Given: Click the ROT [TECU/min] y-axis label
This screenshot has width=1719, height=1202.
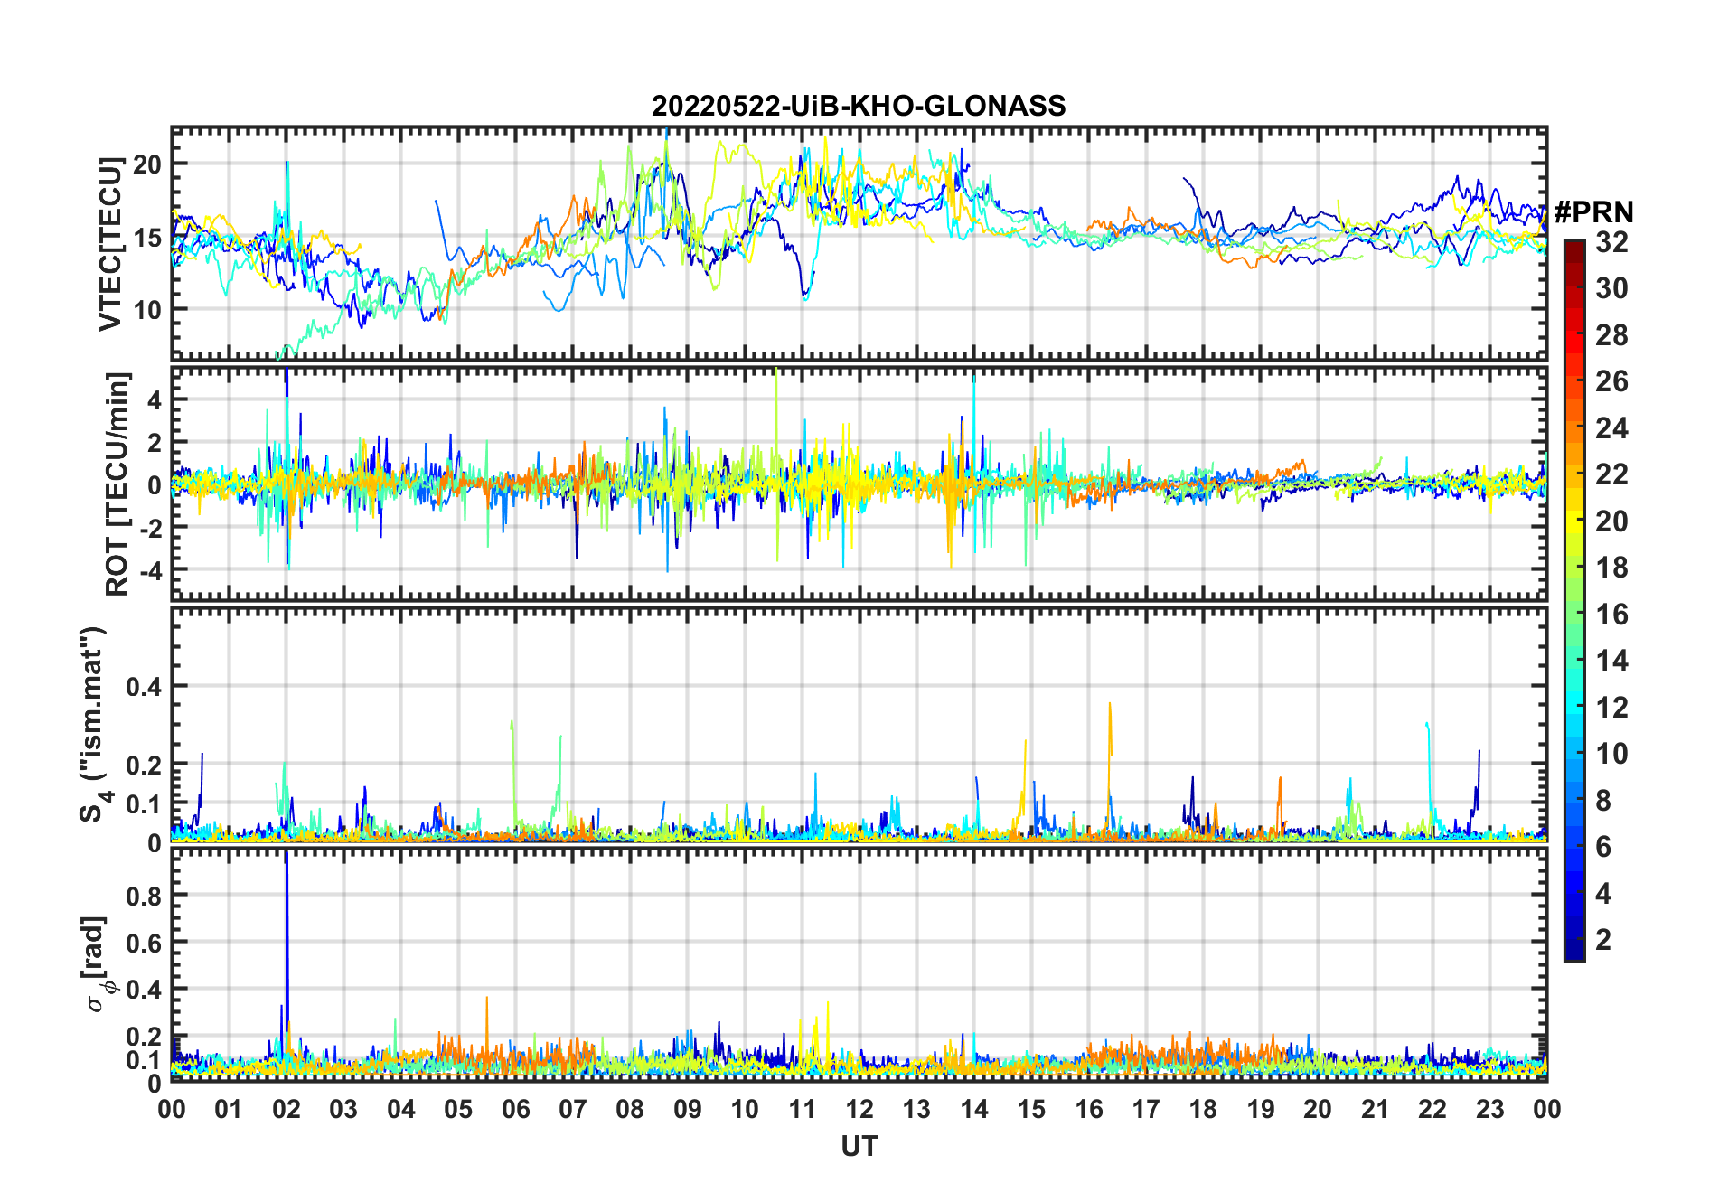Looking at the screenshot, I should [117, 484].
